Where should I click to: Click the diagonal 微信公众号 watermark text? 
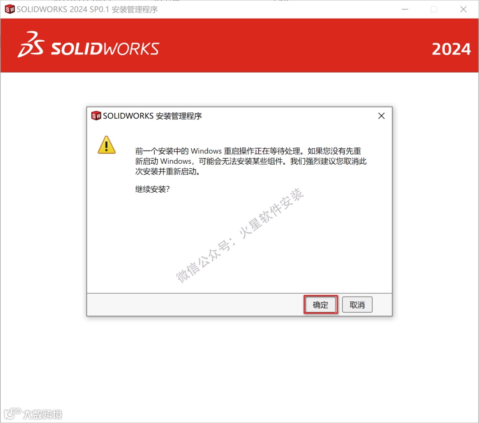click(240, 235)
